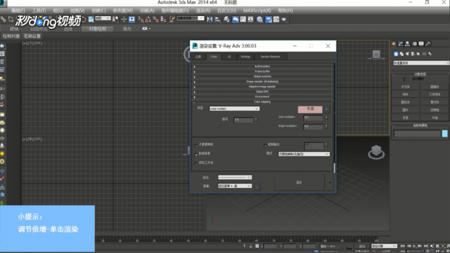The width and height of the screenshot is (450, 253).
Task: Open the Create panel tab icon
Action: [x=393, y=43]
